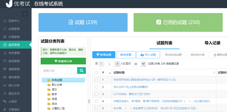
Task: Select 计算机二级 category in tree
Action: coord(58,109)
